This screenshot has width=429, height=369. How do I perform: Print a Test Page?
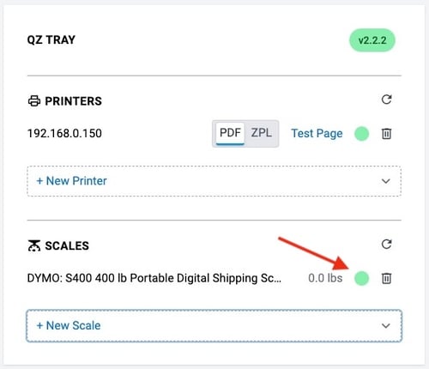coord(317,134)
